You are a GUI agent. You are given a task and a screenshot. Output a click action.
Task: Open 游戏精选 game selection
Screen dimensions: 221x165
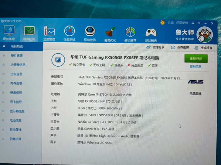[151, 35]
